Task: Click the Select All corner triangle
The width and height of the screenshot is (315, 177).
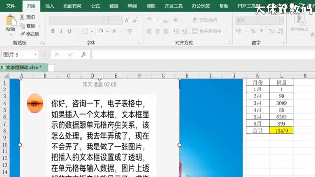Action: (6, 75)
